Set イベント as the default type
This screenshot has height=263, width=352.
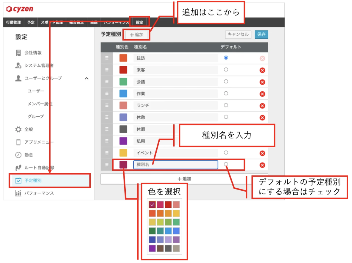[226, 153]
